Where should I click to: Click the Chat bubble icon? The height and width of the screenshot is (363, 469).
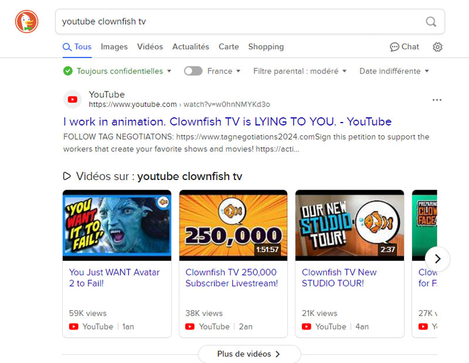tap(394, 47)
